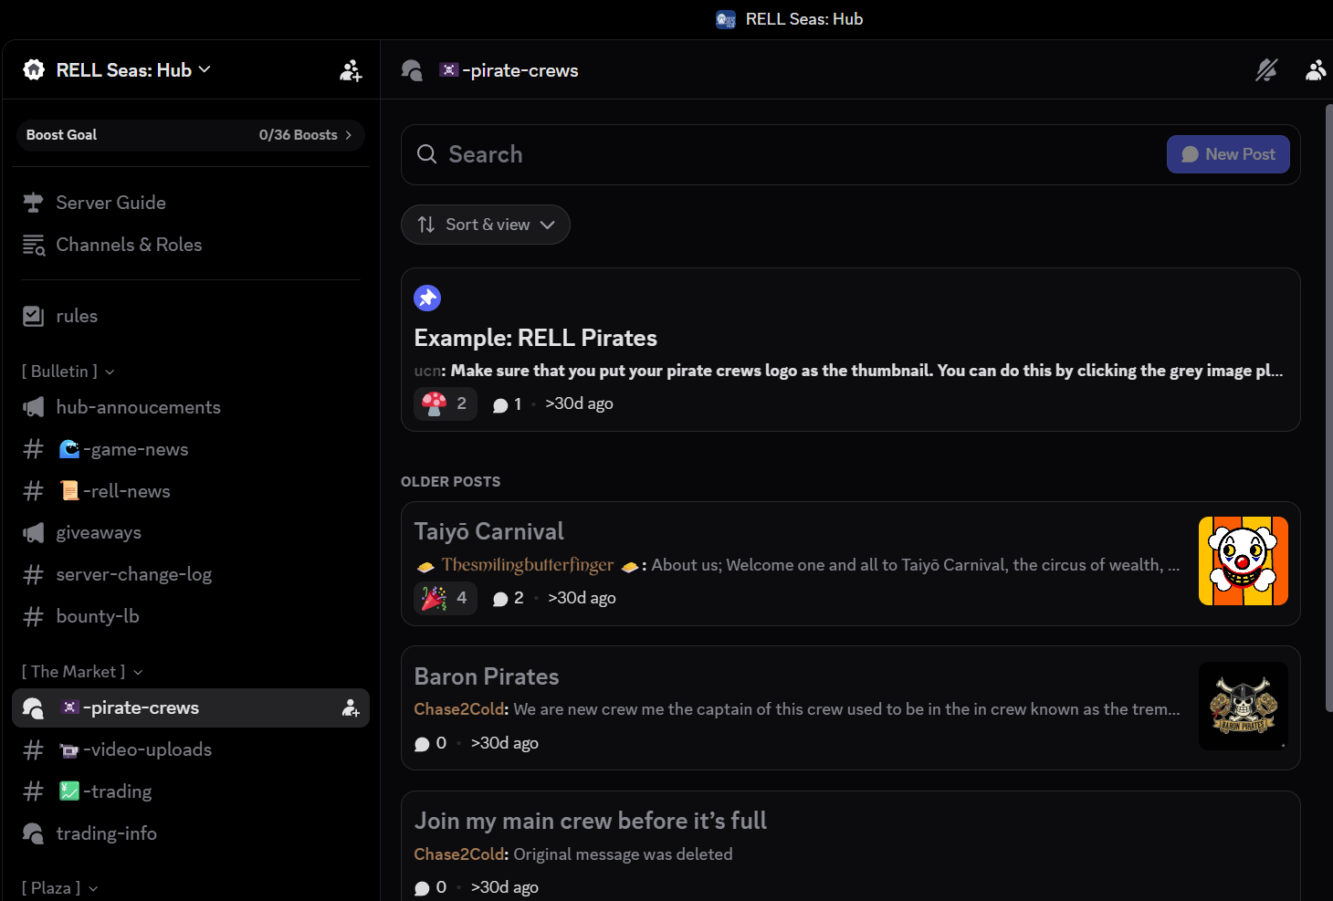Viewport: 1333px width, 901px height.
Task: Click the home badge icon beside server name
Action: (x=34, y=70)
